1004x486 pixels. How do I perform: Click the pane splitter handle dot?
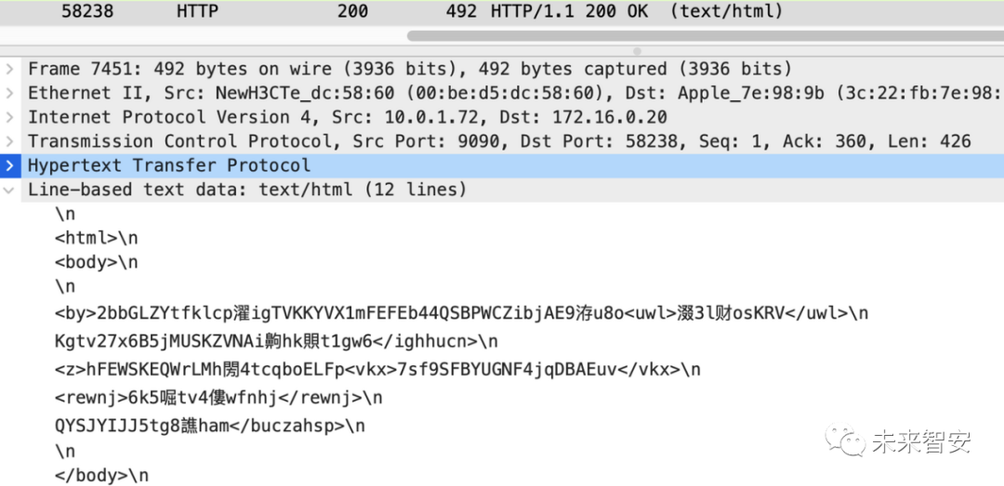click(x=636, y=50)
